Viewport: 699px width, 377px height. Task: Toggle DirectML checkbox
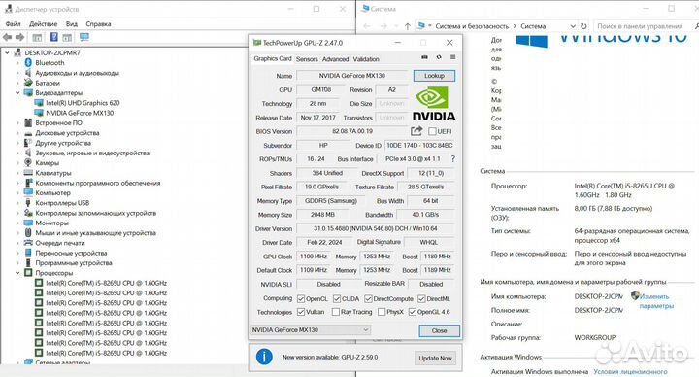point(421,299)
